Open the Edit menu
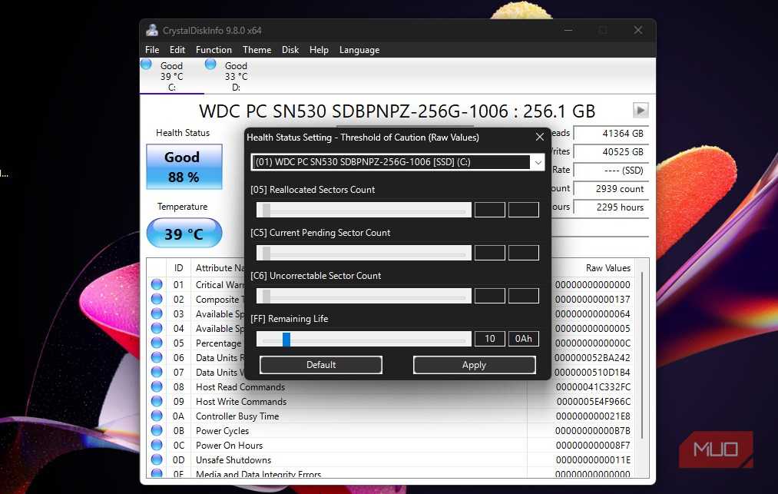This screenshot has height=494, width=778. (177, 50)
